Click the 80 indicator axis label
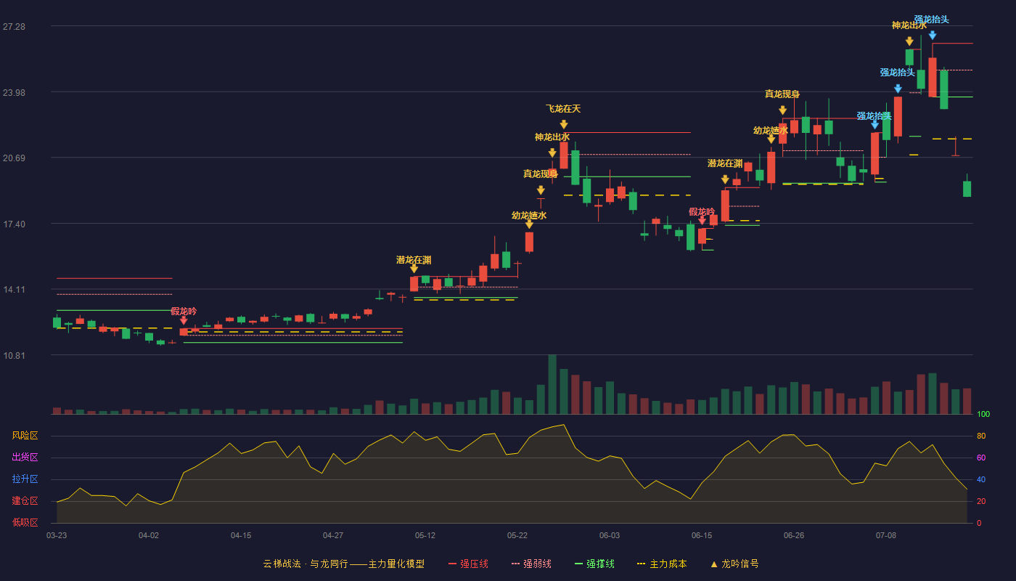 pyautogui.click(x=981, y=436)
